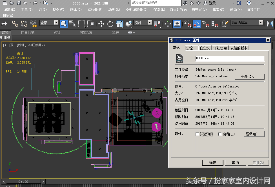
Task: Save the scene with the floppy icon
Action: point(18,3)
